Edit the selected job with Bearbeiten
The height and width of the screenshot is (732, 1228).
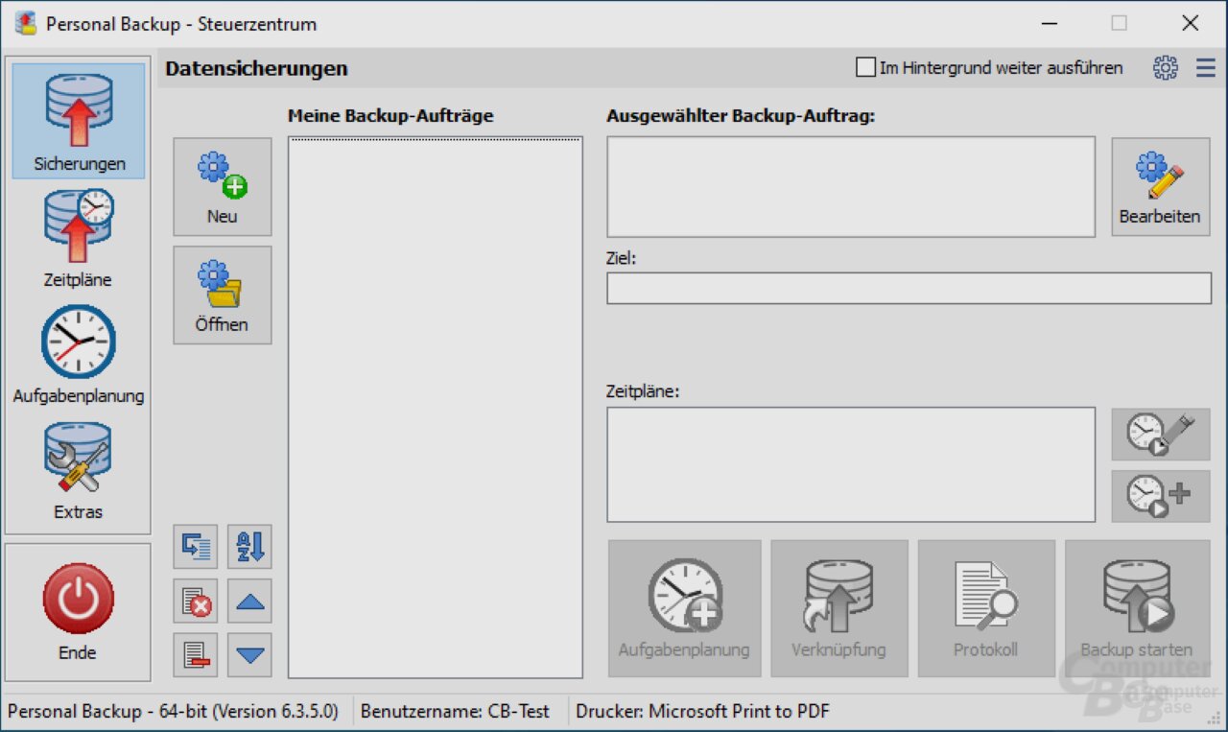coord(1160,186)
